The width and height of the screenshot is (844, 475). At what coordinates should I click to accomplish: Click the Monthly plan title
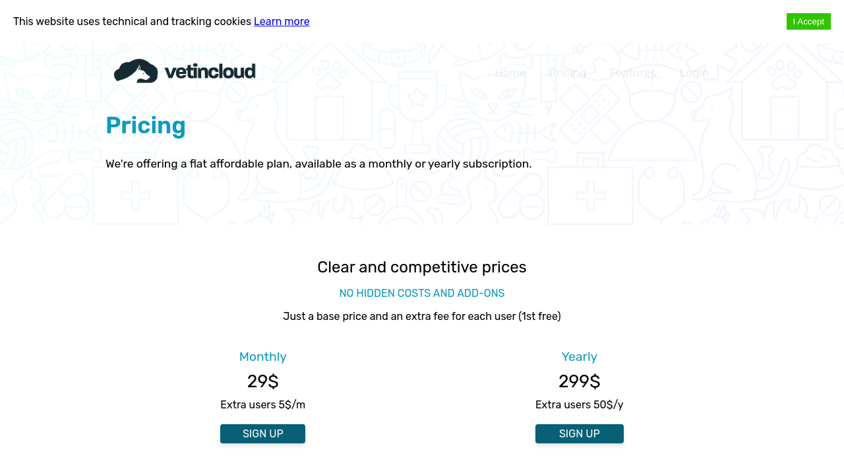[x=262, y=357]
